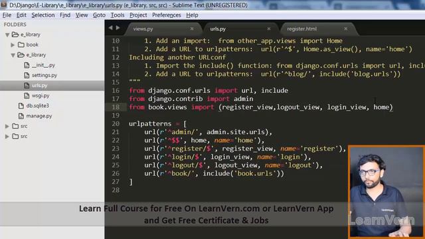
Task: Click the book folder icon
Action: tap(21, 44)
